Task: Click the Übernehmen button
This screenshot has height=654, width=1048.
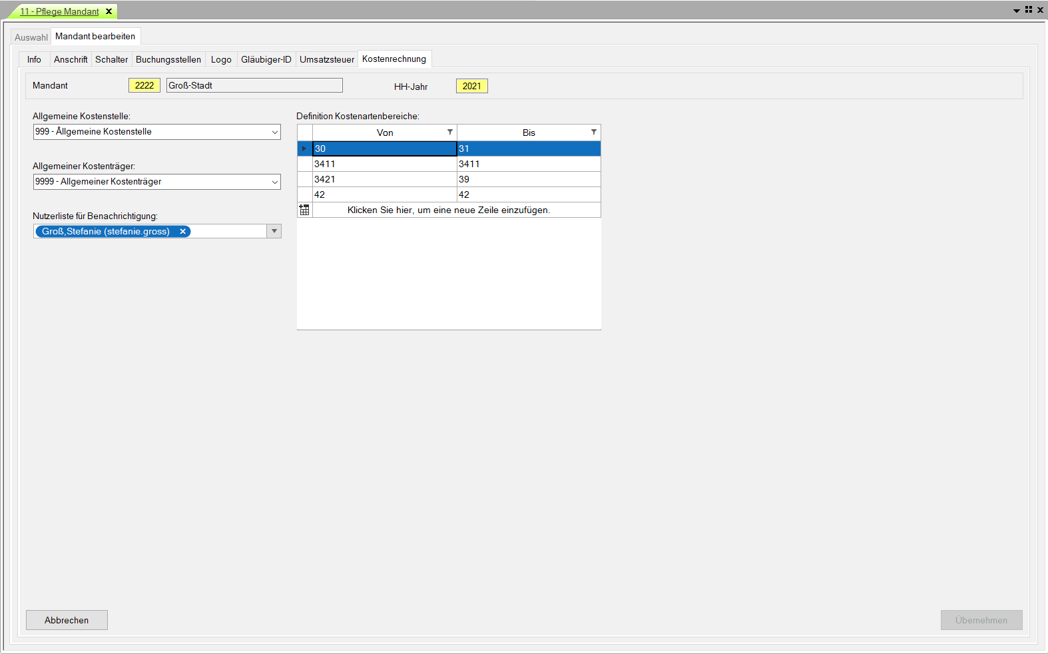Action: pyautogui.click(x=981, y=620)
